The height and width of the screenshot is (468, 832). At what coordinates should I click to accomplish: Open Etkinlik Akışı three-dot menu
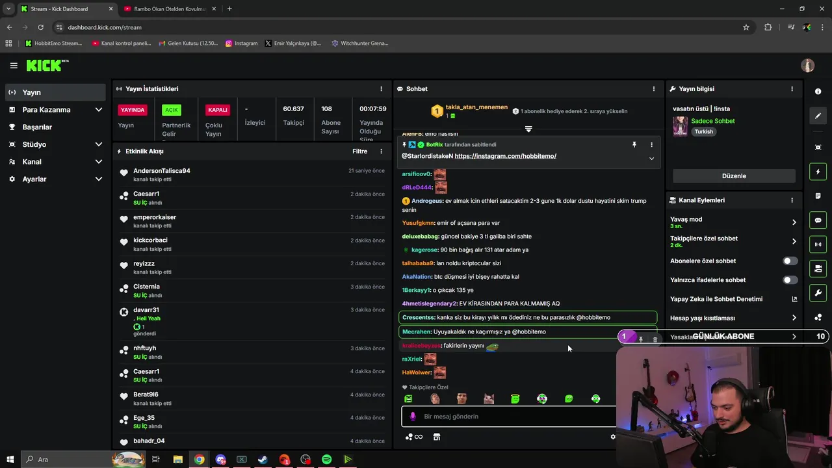click(x=382, y=151)
